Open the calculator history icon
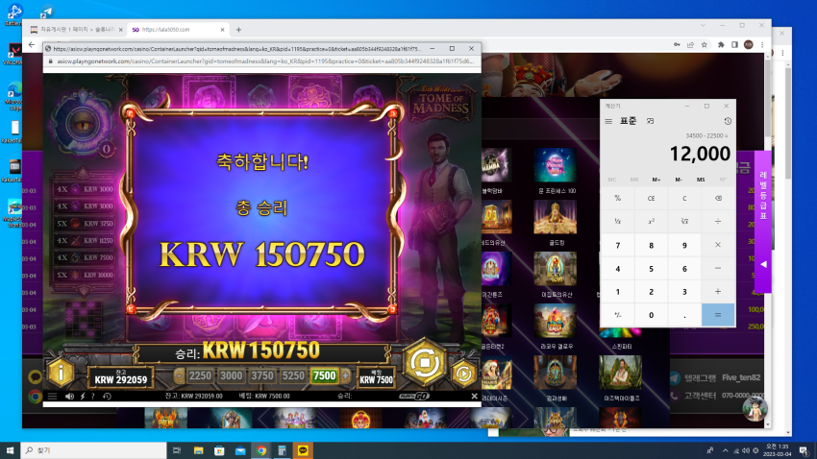The height and width of the screenshot is (459, 817). click(x=728, y=121)
